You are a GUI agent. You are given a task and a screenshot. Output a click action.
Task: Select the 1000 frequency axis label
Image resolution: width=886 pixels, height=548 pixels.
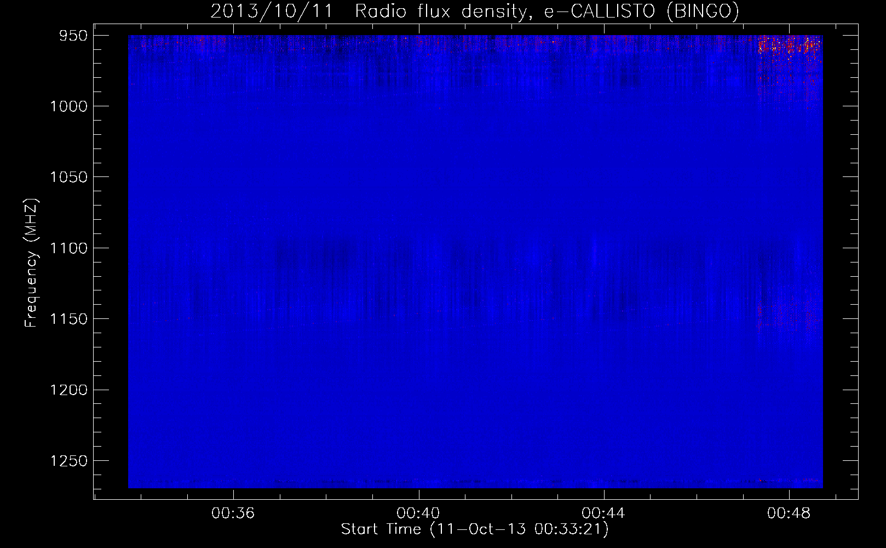pyautogui.click(x=69, y=106)
